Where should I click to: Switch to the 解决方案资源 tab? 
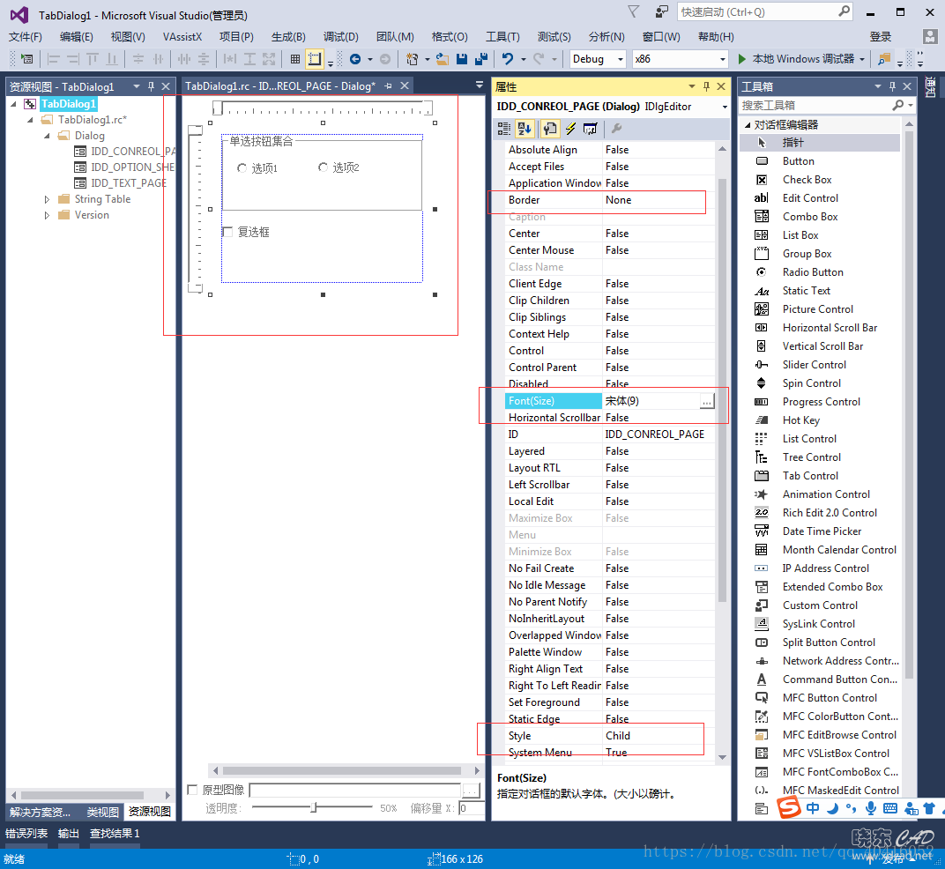coord(40,813)
